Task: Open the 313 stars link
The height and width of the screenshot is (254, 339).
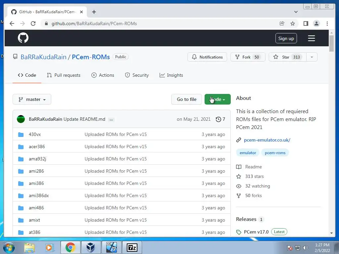Action: pos(250,177)
